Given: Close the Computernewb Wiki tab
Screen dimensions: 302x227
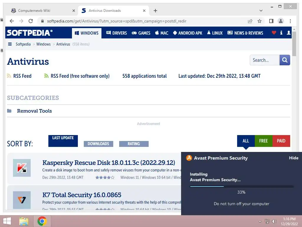Looking at the screenshot, I should tap(73, 11).
